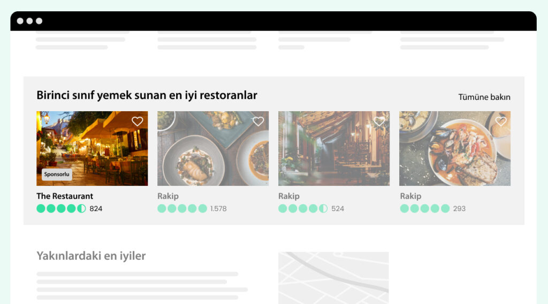Open the 'Tümüne bakın' link

(x=484, y=97)
